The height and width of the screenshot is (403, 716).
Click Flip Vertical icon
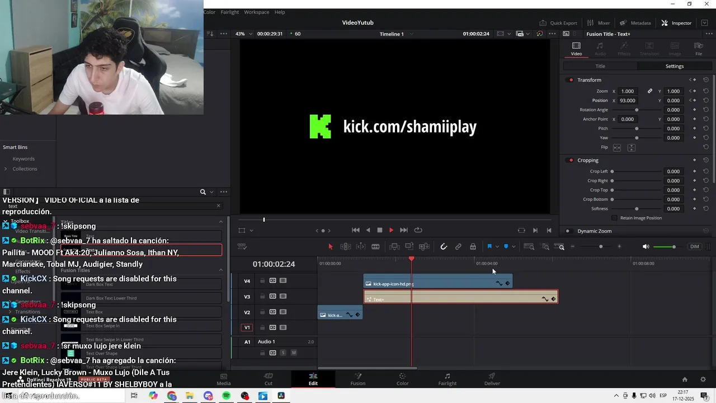(631, 148)
